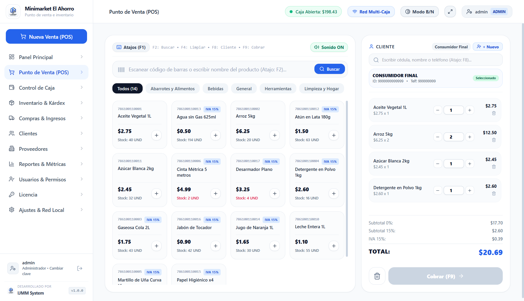The image size is (524, 301).
Task: Empty entire cart with trash button
Action: tap(377, 276)
